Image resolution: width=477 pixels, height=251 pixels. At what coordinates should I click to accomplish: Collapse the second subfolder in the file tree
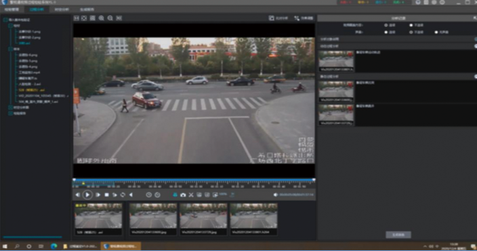coord(10,49)
